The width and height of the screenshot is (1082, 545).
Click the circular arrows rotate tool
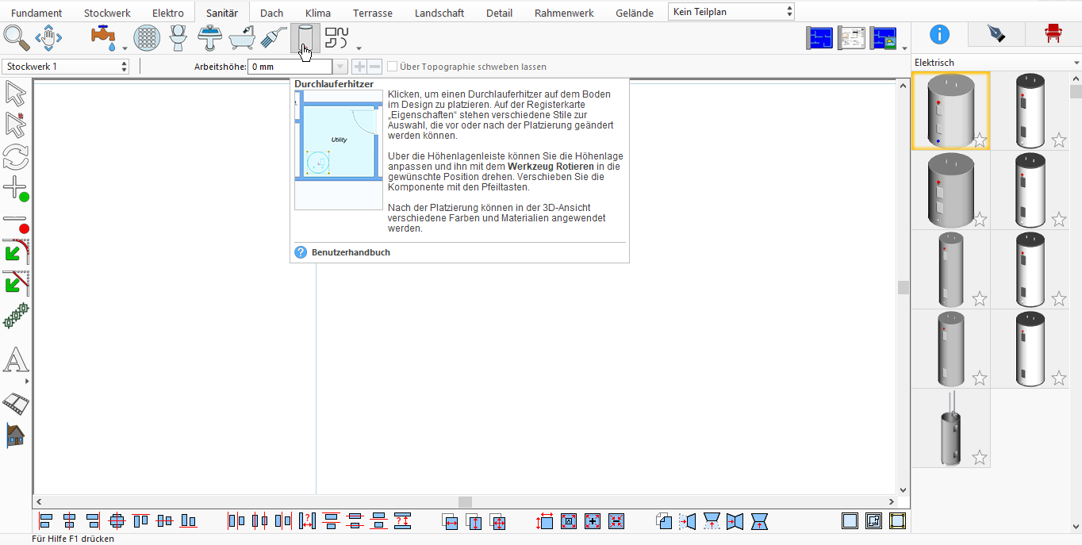pyautogui.click(x=15, y=156)
